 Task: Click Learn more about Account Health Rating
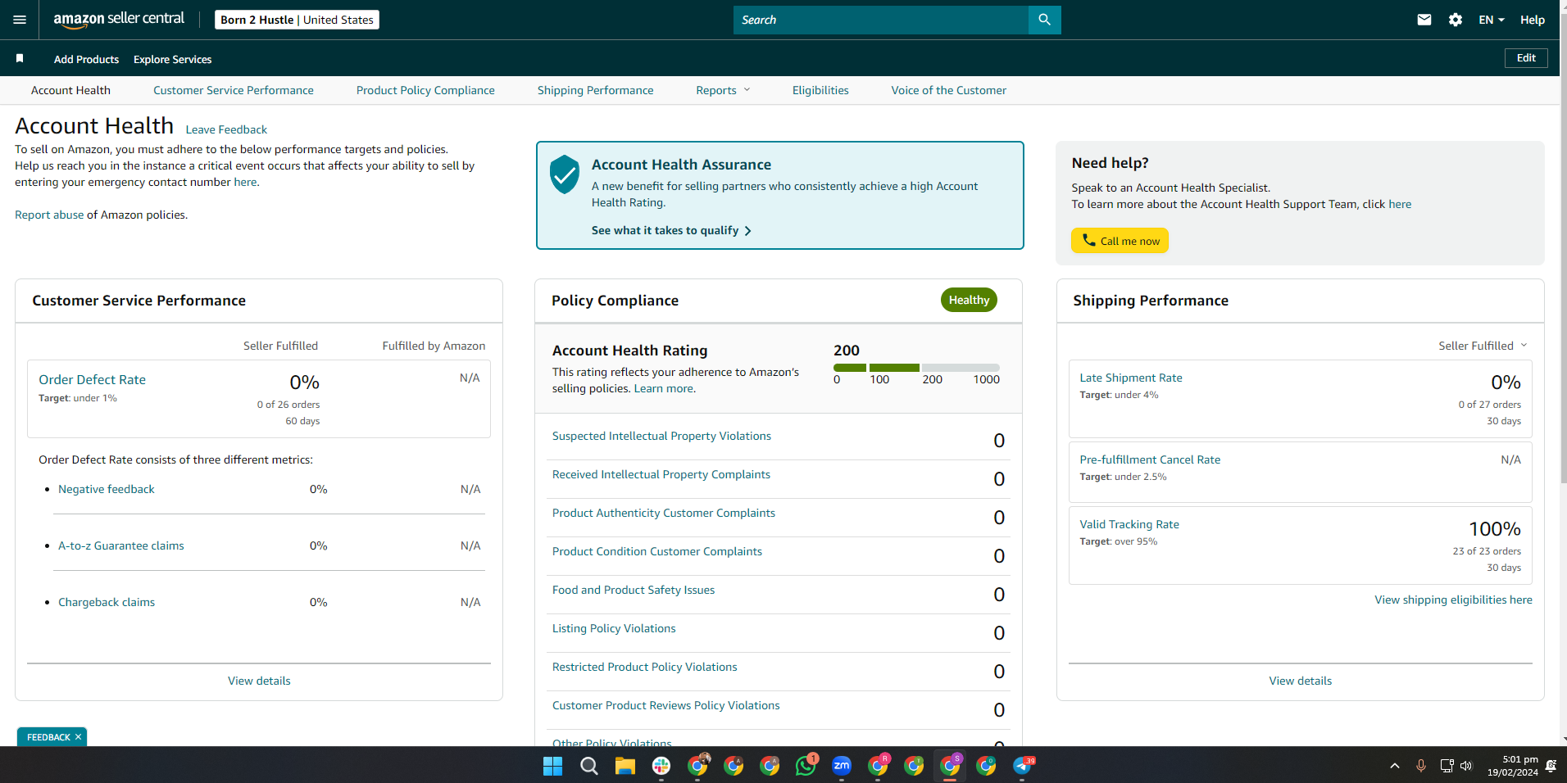click(664, 388)
